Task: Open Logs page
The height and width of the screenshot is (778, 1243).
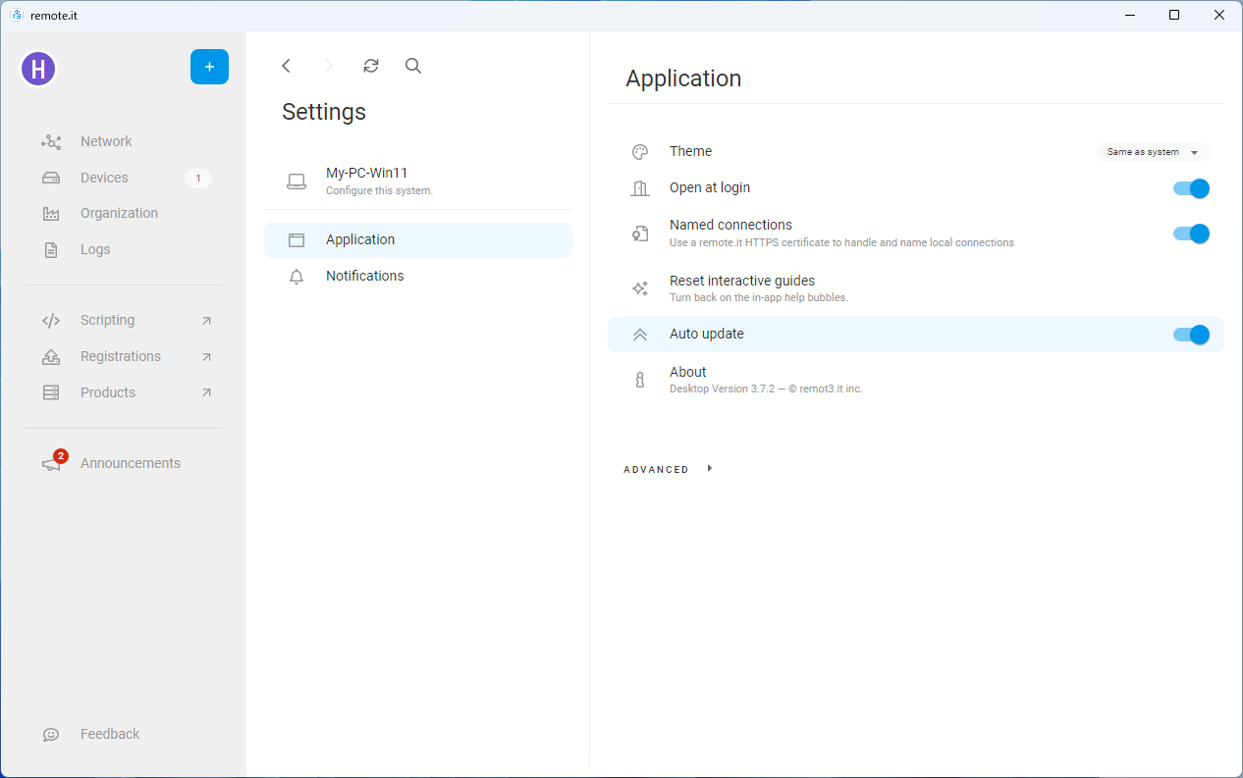Action: point(95,249)
